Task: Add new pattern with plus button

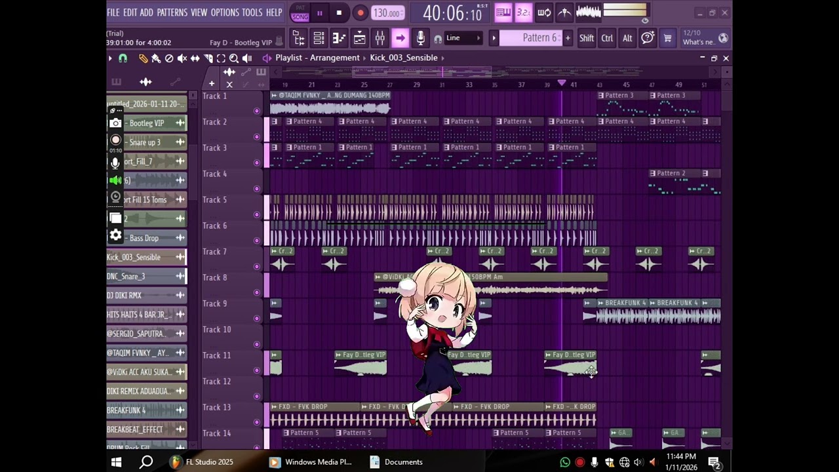Action: click(x=568, y=38)
